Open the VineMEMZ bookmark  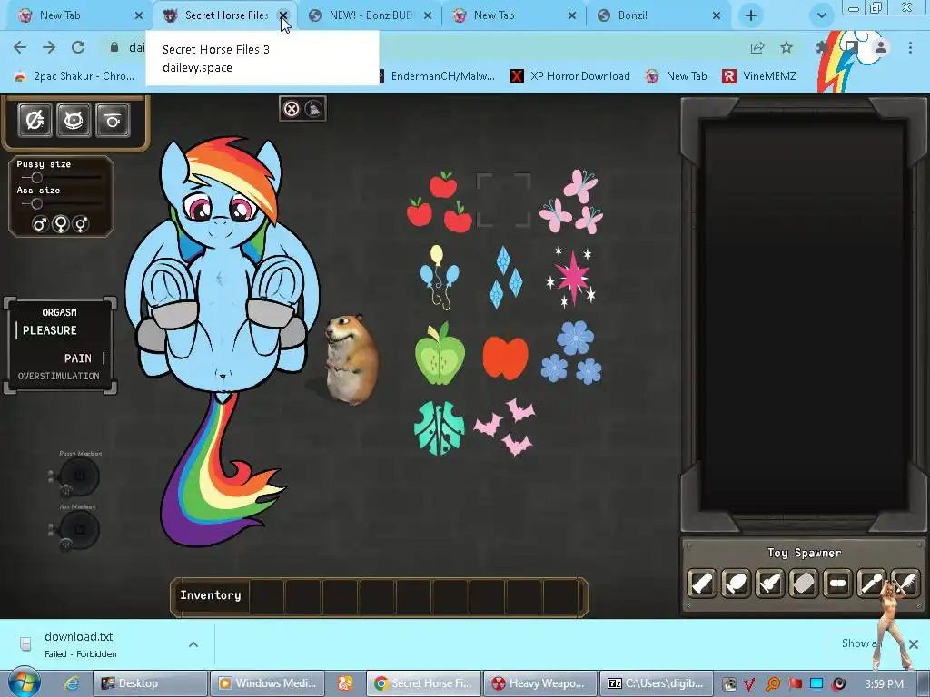tap(759, 76)
